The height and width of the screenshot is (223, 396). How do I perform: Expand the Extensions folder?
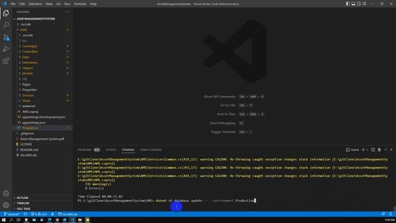pos(43,63)
